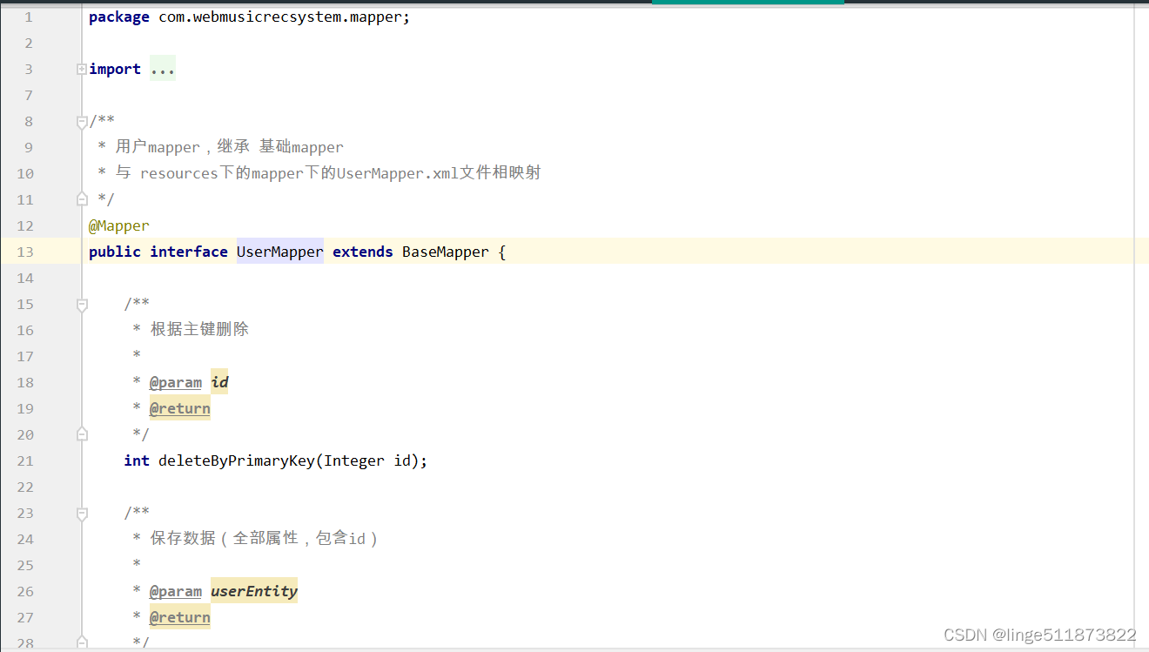Viewport: 1149px width, 652px height.
Task: Click the fold end marker on line 20
Action: point(82,434)
